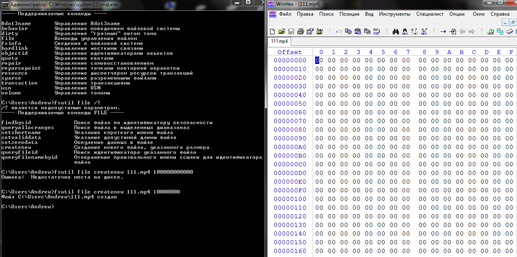Click the Go To Offset arrow icon
Screen dimensions: 517x257
(443, 31)
